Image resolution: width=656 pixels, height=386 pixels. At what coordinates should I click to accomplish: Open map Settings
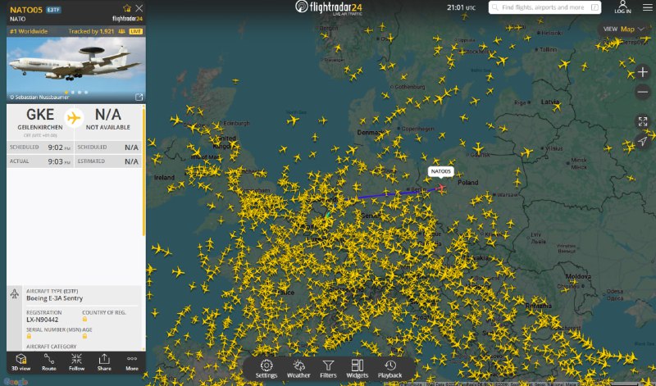[266, 369]
